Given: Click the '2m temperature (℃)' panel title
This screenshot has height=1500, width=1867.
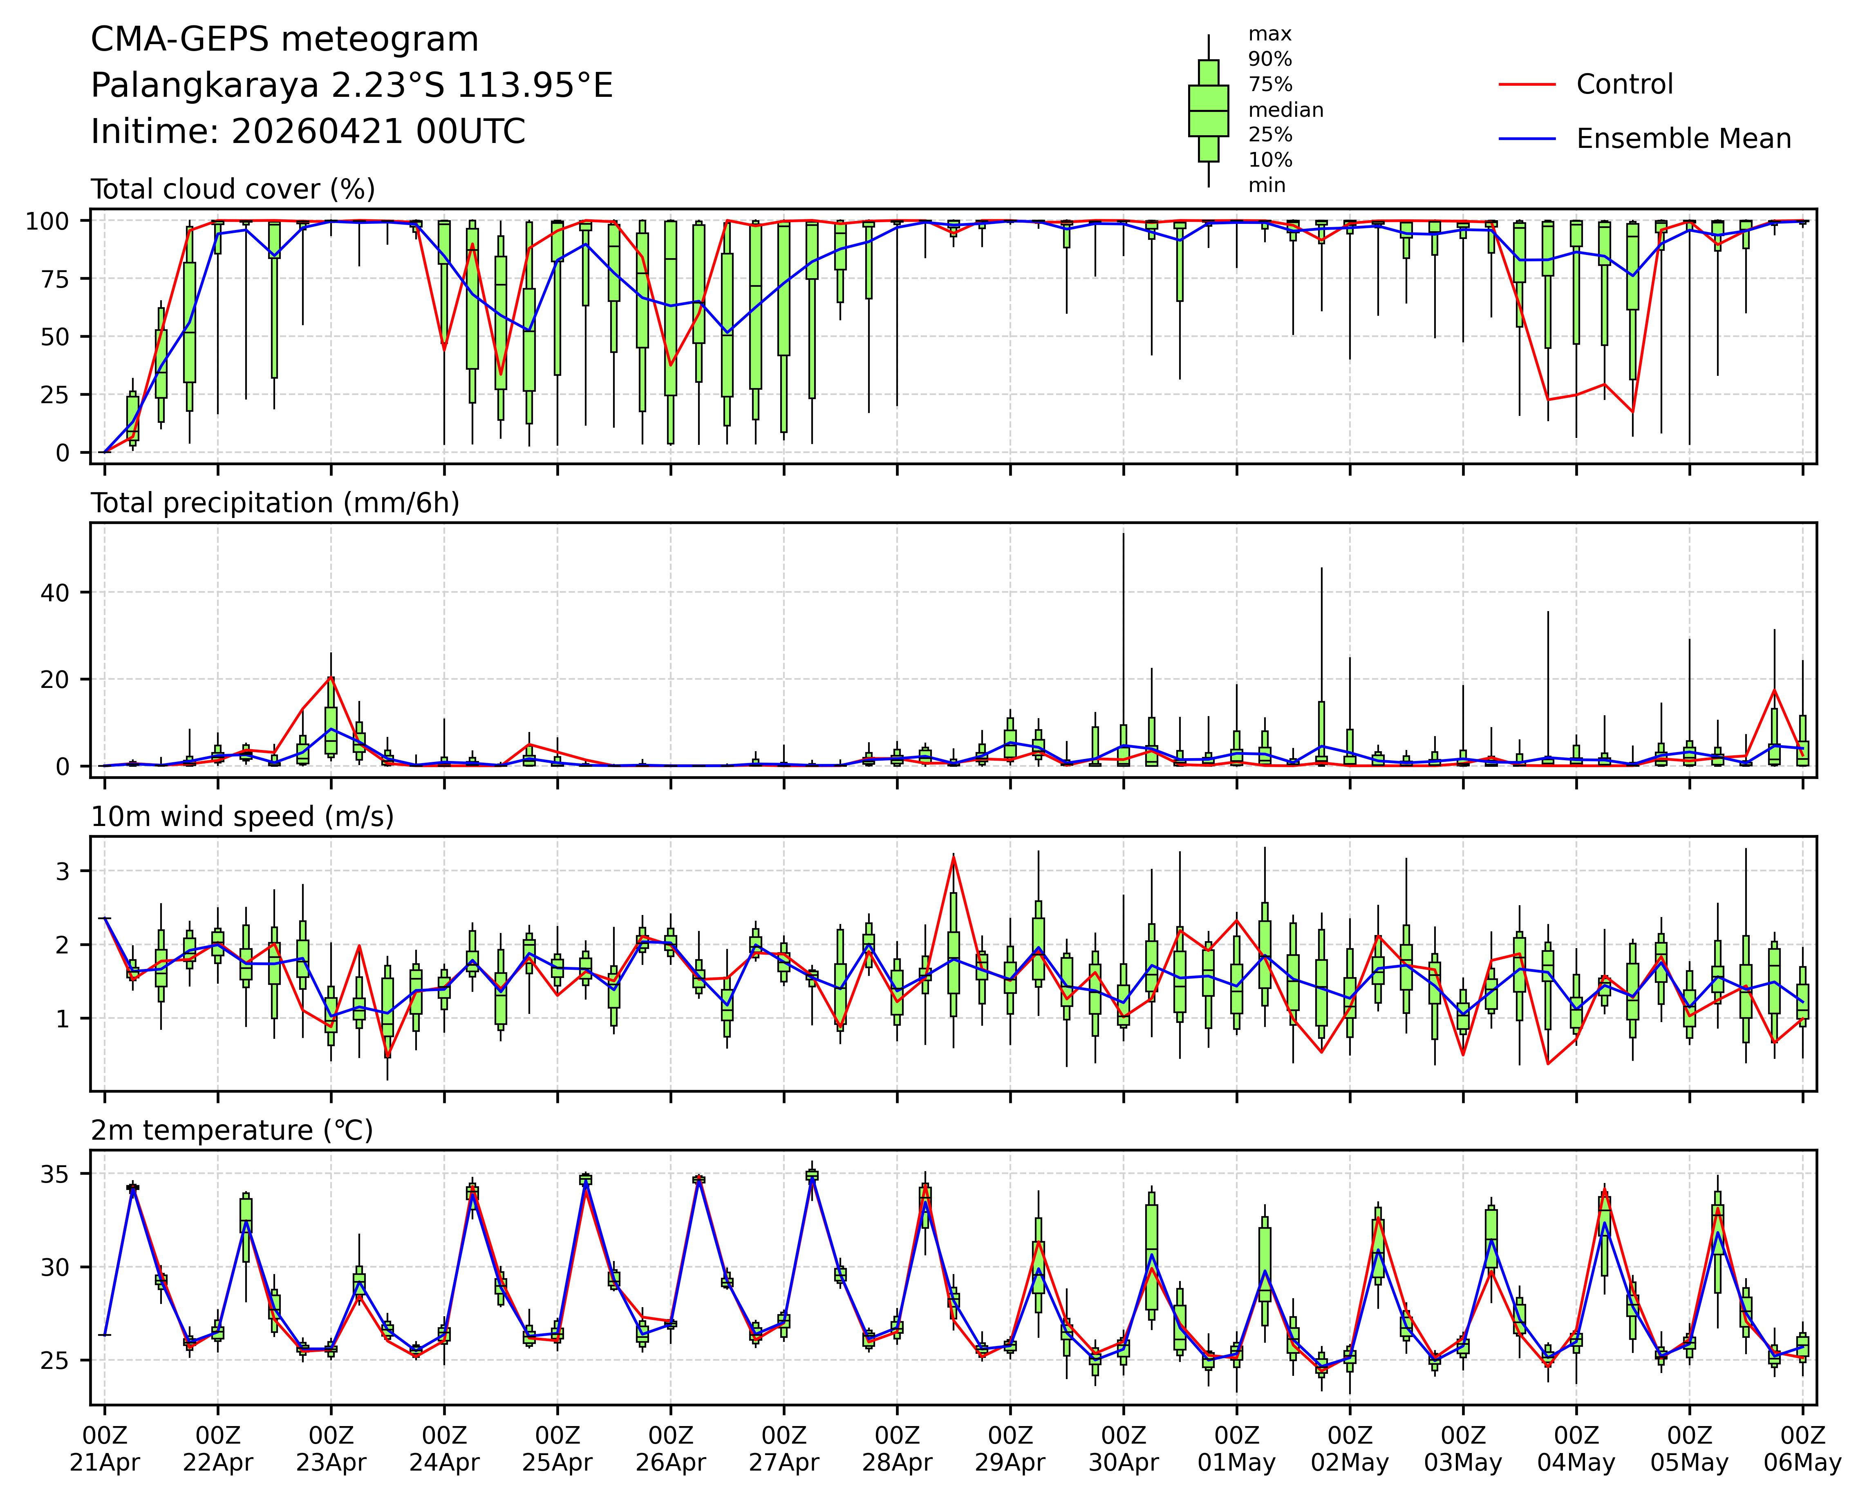Looking at the screenshot, I should point(232,1130).
